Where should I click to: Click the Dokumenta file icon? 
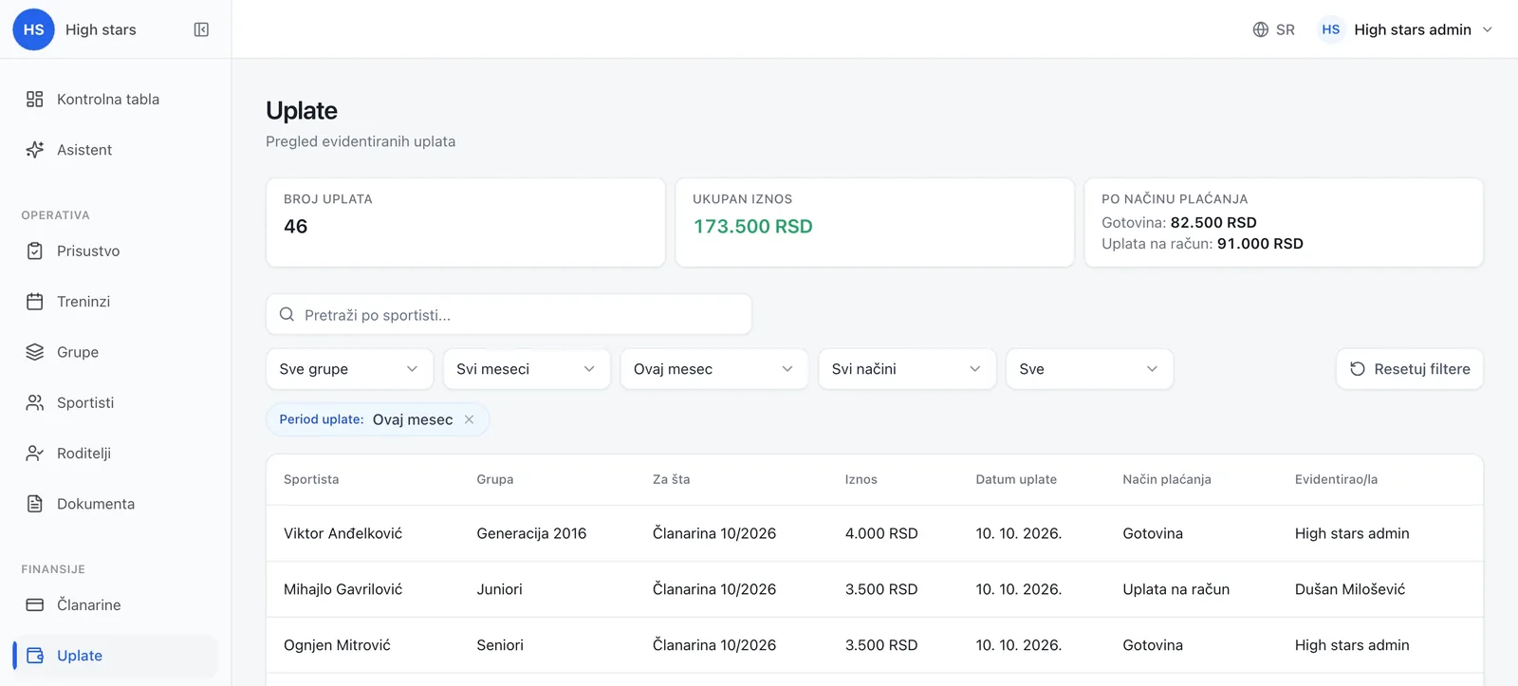35,504
